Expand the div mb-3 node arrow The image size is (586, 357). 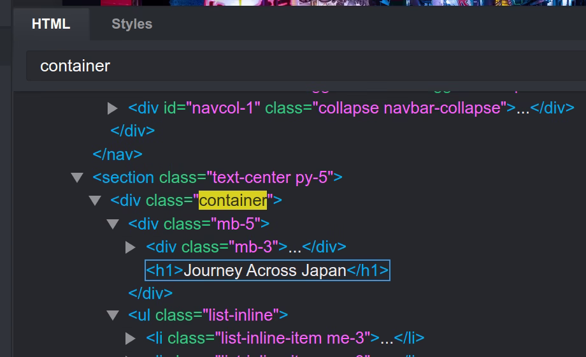tap(131, 247)
